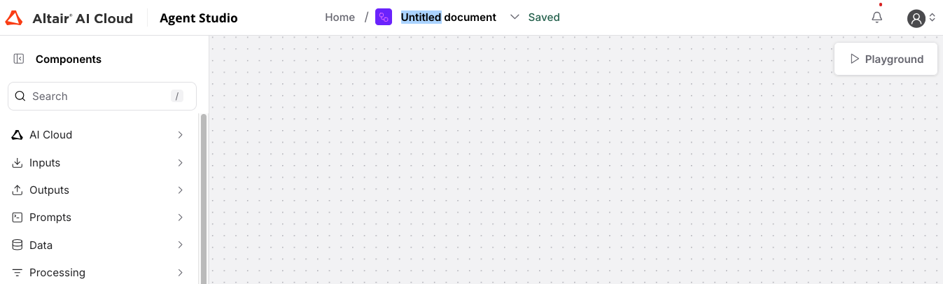Open the Prompts components category

pyautogui.click(x=50, y=218)
